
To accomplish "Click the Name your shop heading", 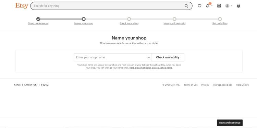I will coord(129,38).
